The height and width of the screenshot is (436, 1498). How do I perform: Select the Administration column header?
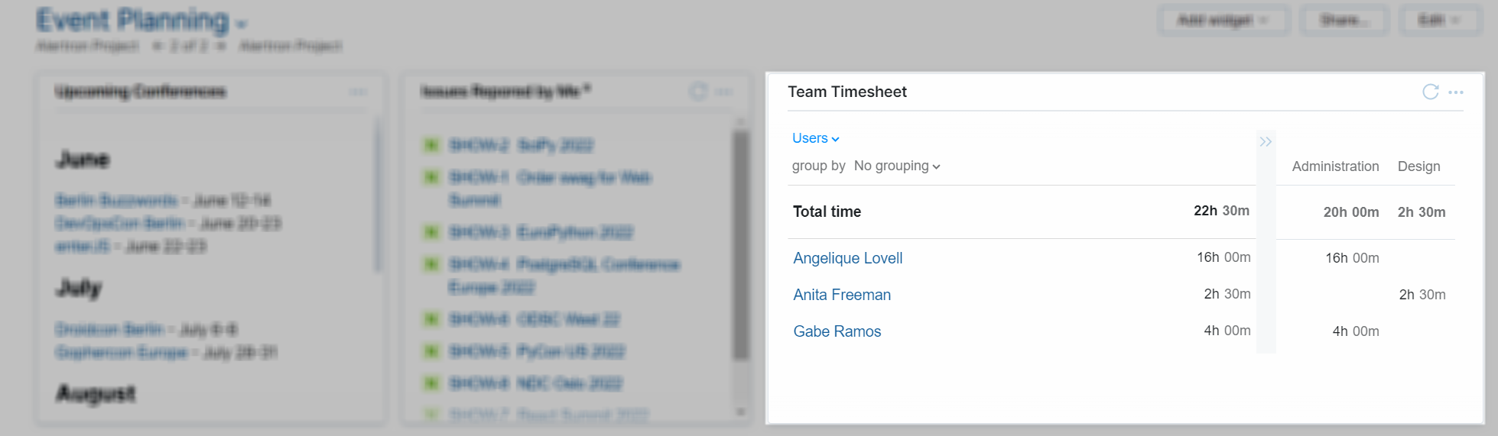coord(1335,166)
